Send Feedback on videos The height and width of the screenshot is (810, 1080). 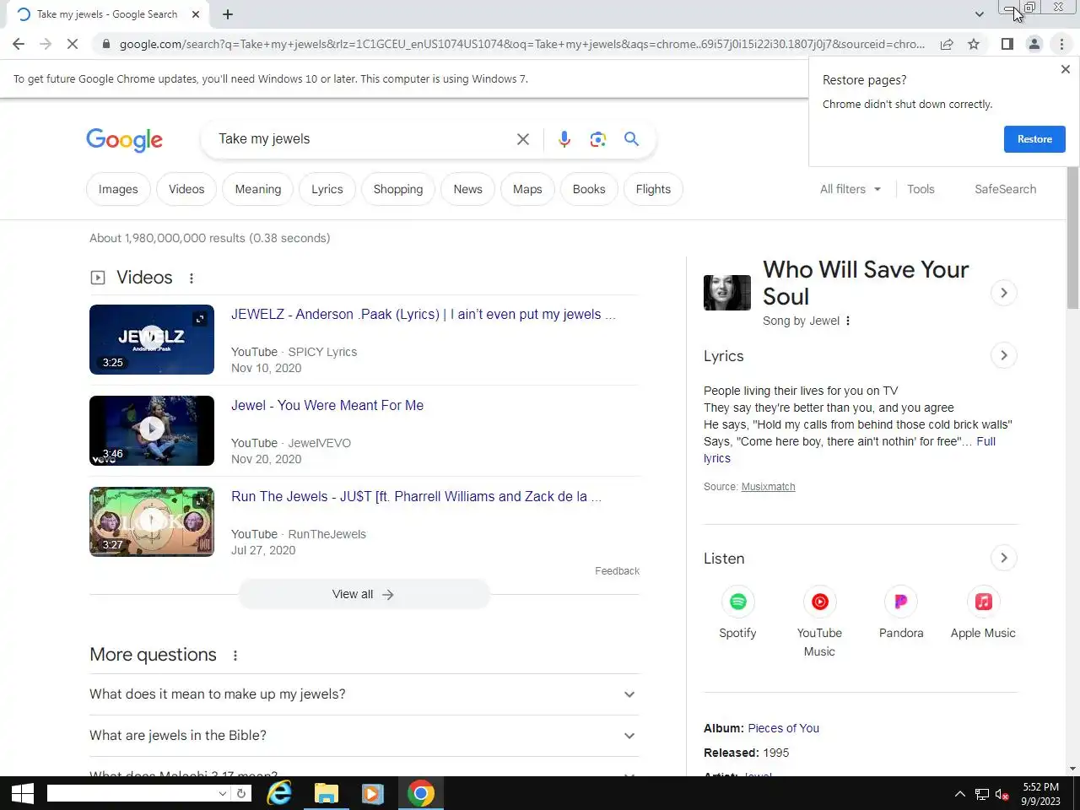(617, 571)
